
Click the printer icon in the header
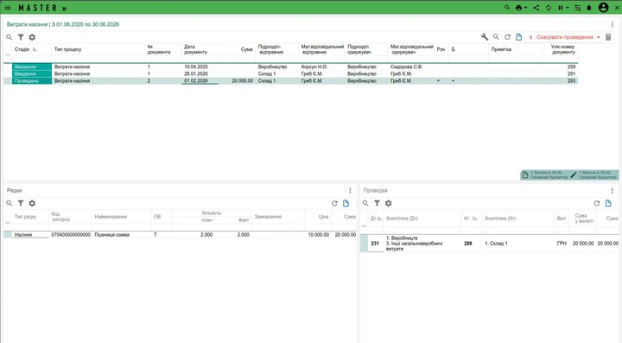click(518, 8)
